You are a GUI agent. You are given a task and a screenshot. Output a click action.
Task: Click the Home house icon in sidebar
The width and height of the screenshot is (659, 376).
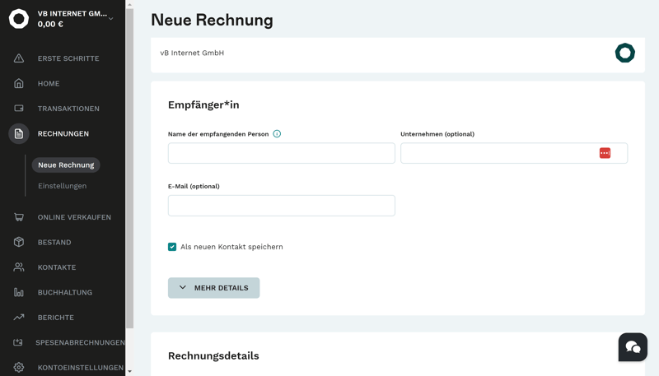click(x=19, y=83)
